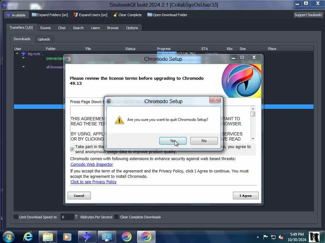Click Support Soulseek! button
This screenshot has width=325, height=243.
308,15
